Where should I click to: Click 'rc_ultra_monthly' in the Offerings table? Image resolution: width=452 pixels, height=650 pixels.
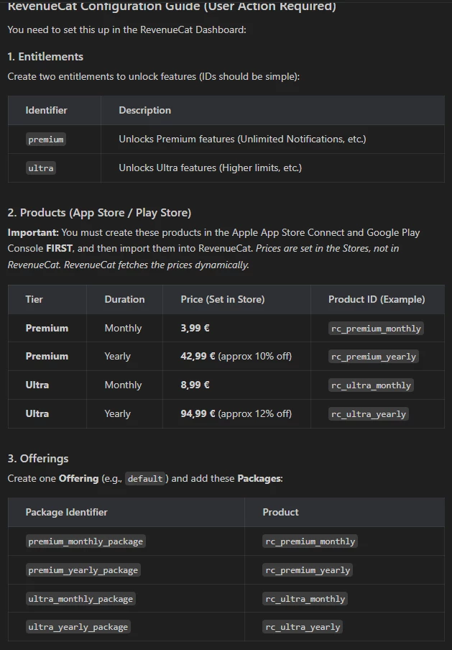coord(305,599)
